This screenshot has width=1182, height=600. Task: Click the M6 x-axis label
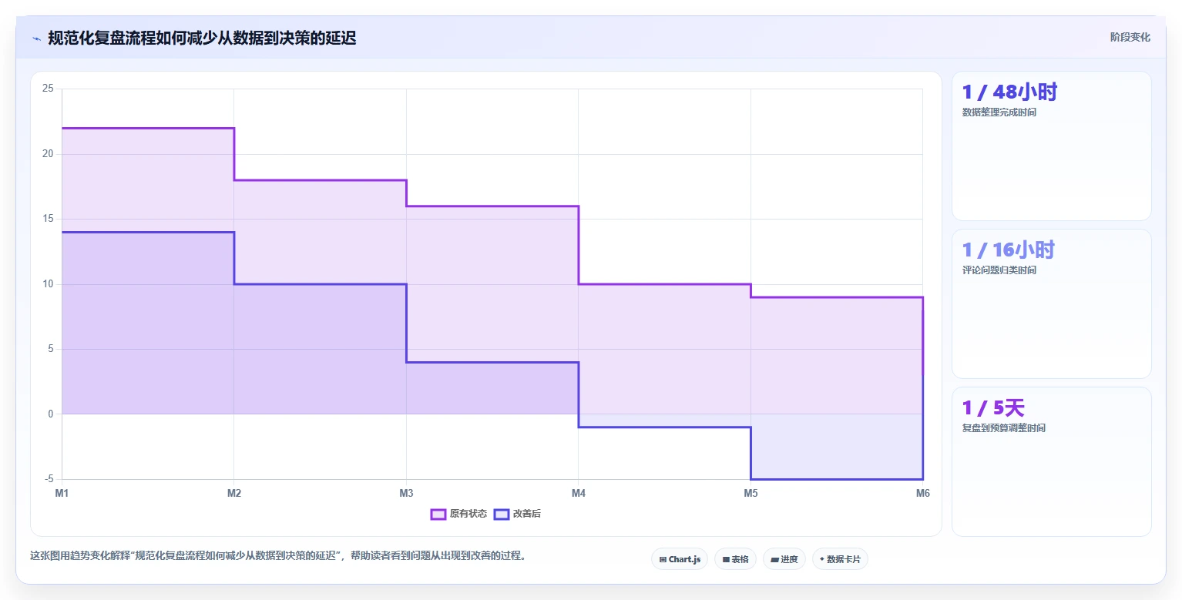click(922, 493)
